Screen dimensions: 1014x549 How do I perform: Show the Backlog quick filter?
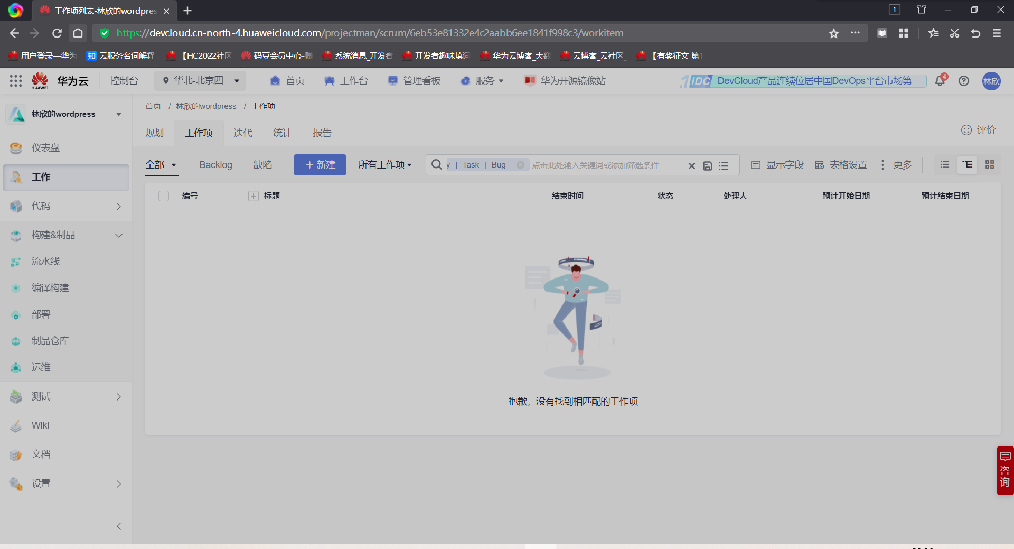tap(215, 165)
